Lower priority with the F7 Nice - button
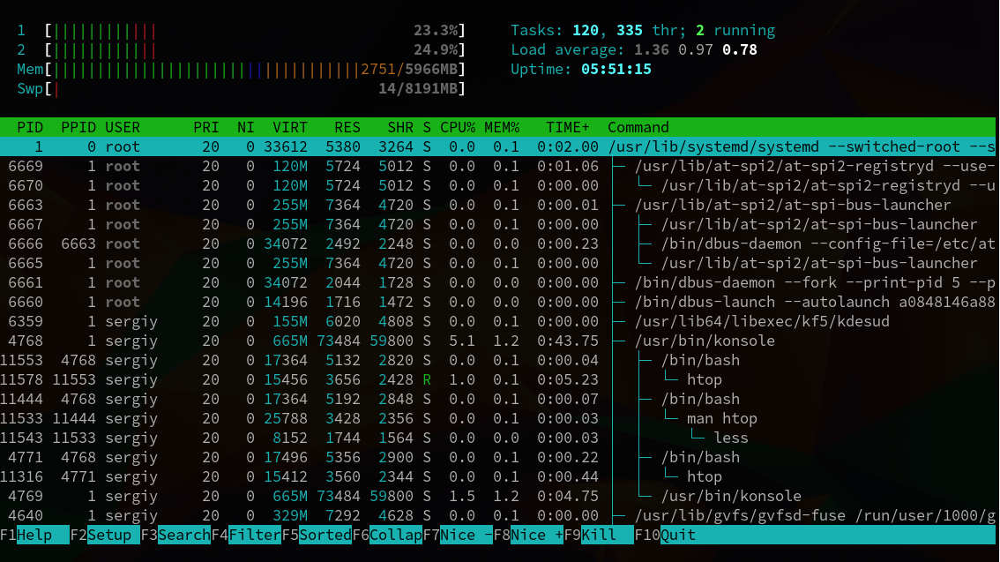 (458, 535)
